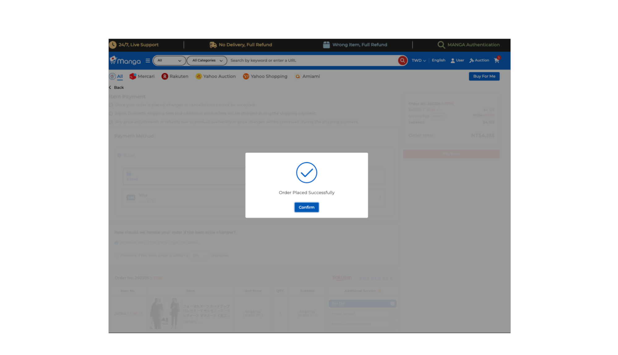Click the Auction gavel icon
Image resolution: width=618 pixels, height=355 pixels.
(471, 61)
